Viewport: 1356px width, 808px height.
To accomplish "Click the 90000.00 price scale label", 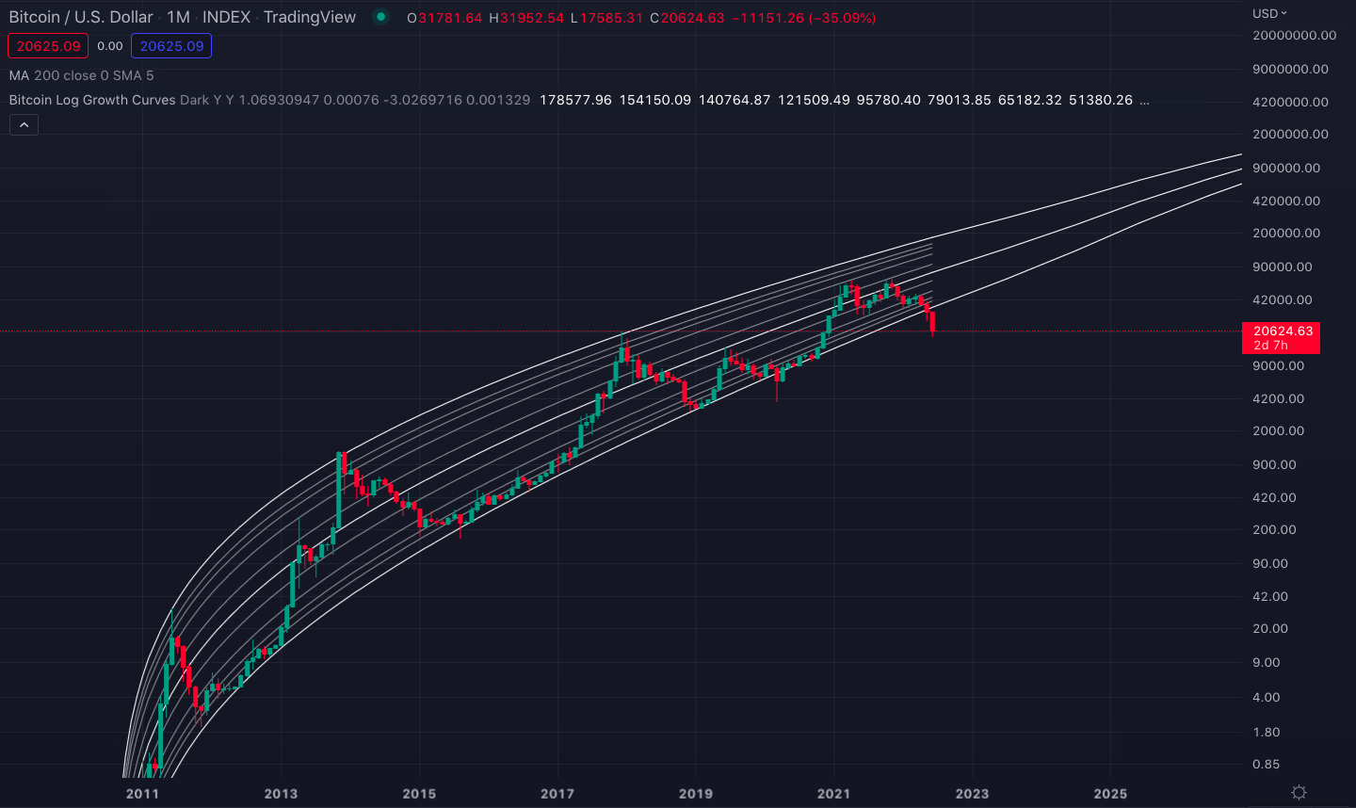I will (x=1282, y=267).
